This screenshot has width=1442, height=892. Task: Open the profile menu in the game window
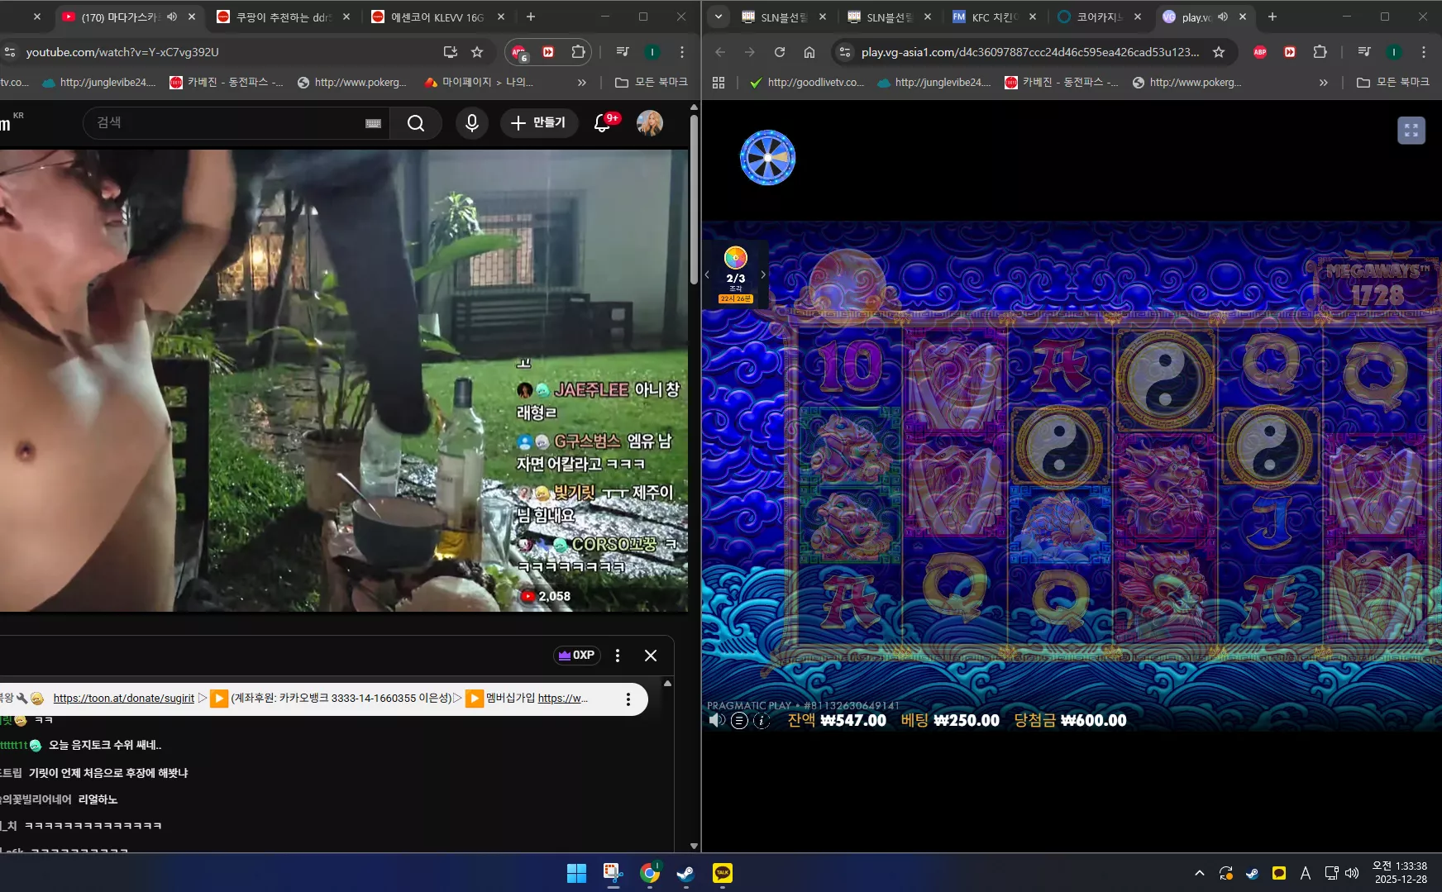coord(1394,52)
